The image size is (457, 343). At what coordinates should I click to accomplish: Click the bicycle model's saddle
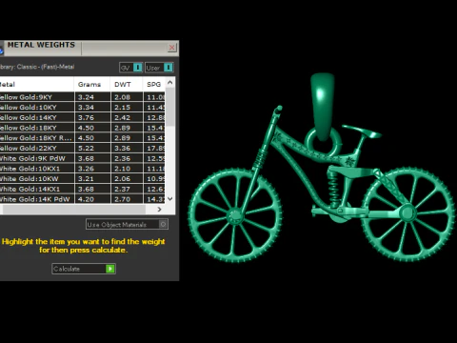click(x=362, y=131)
